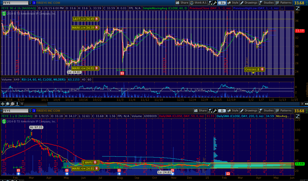
Task: Click the phone earnings icon near 11/3
Action: 122,73
